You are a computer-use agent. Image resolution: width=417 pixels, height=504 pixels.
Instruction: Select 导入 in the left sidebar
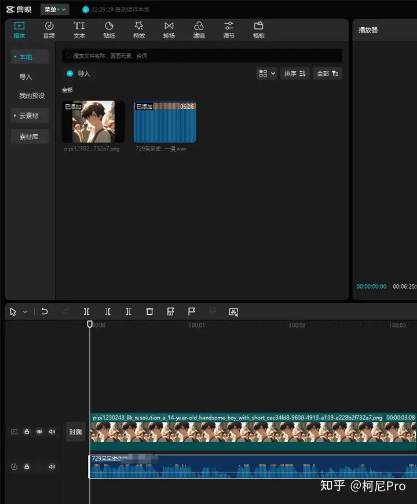tap(25, 77)
